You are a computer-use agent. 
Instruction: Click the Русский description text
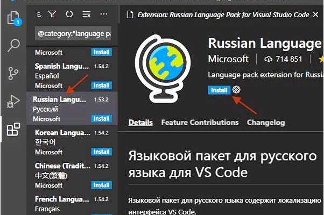click(x=45, y=109)
